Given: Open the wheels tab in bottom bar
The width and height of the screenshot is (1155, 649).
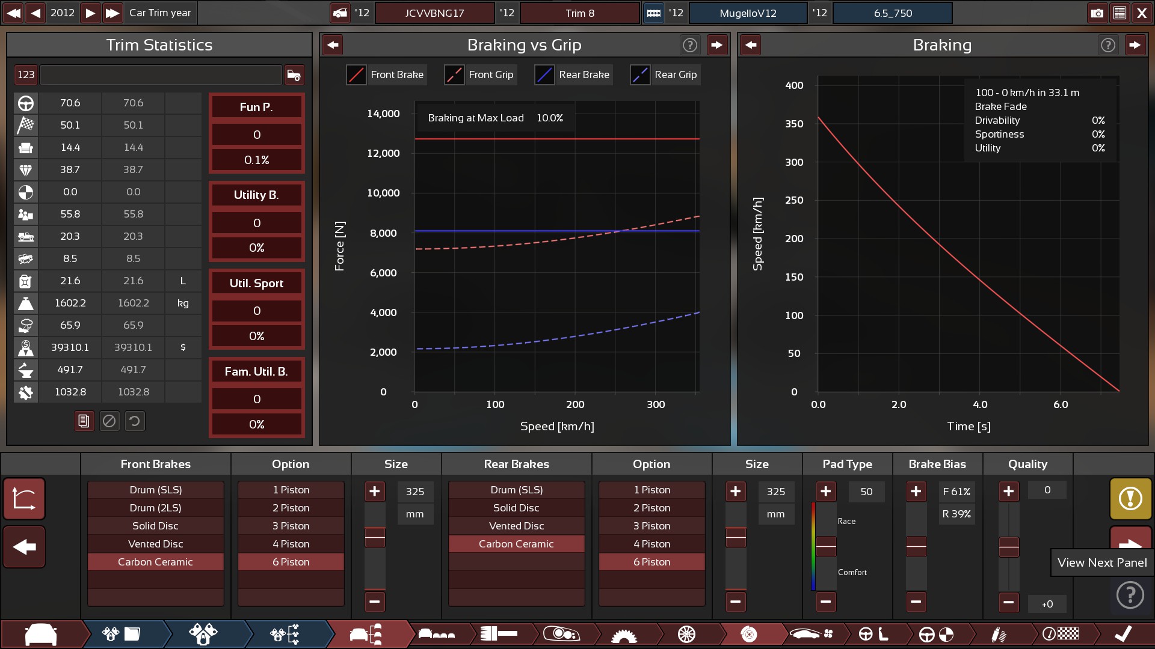Looking at the screenshot, I should [686, 634].
